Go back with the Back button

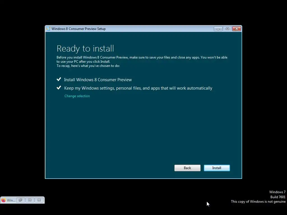click(x=187, y=168)
